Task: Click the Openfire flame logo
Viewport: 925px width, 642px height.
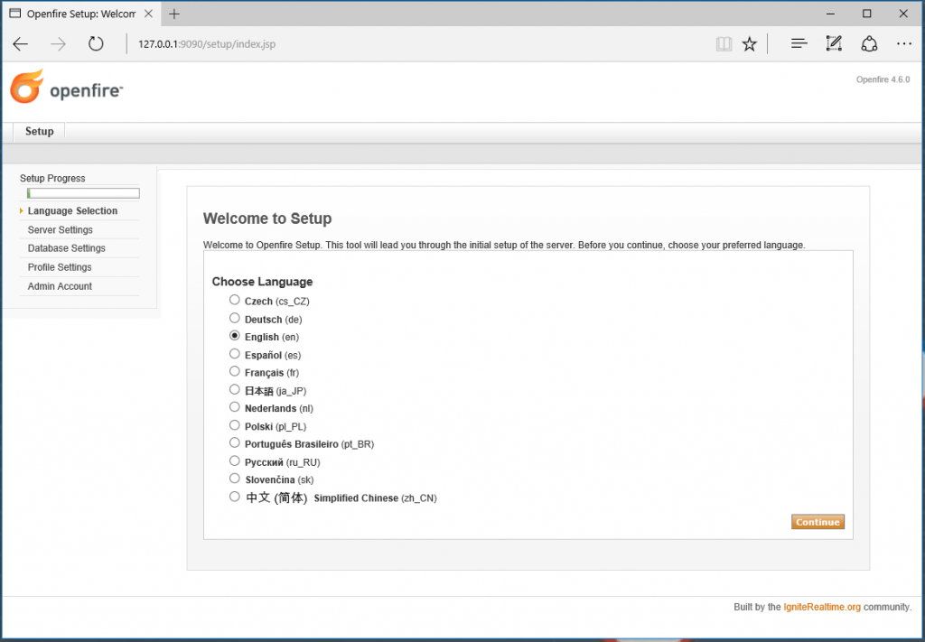Action: (27, 87)
